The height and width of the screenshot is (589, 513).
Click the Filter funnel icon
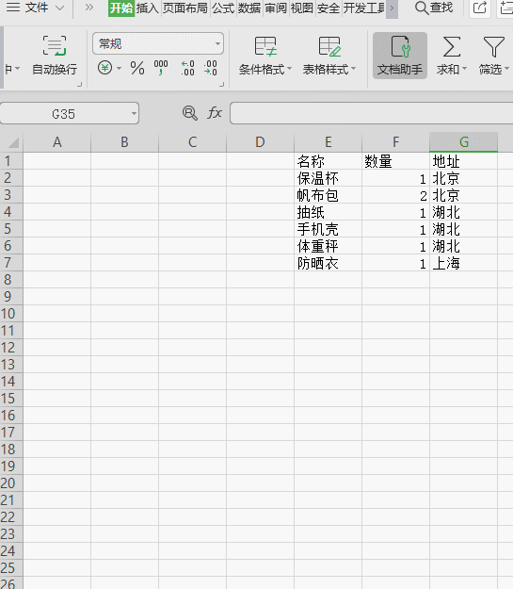493,46
